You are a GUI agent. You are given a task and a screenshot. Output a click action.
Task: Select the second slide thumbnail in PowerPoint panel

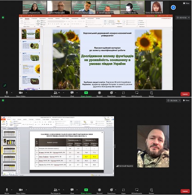tap(31, 45)
